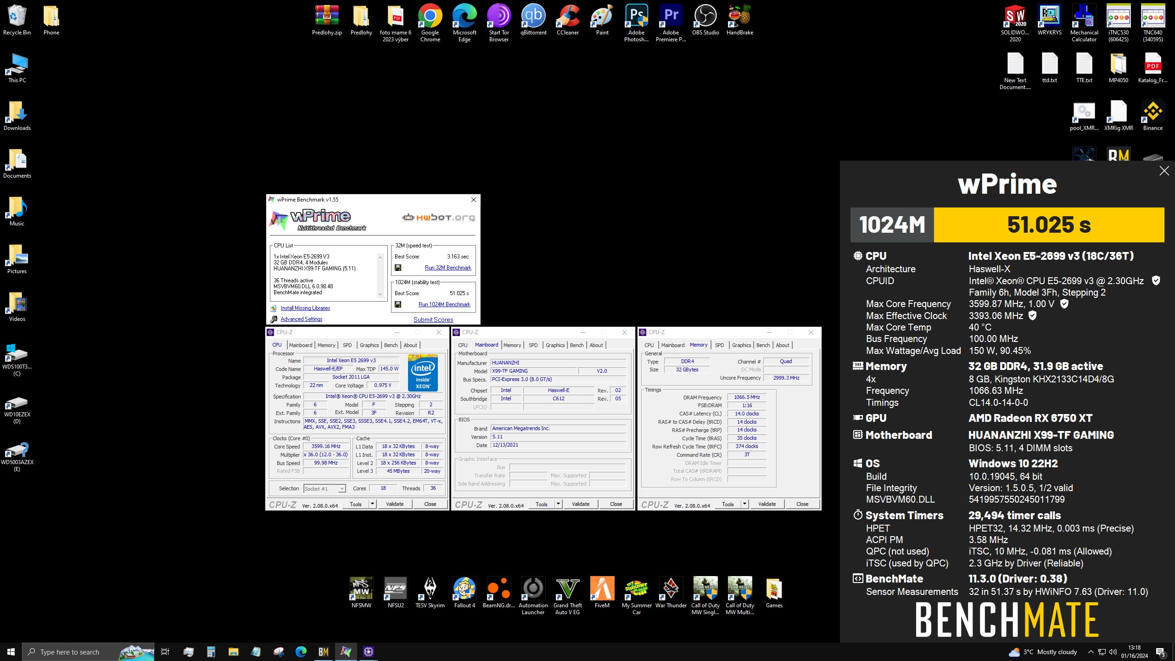1175x661 pixels.
Task: Click BenchMate icon in taskbar
Action: (324, 652)
